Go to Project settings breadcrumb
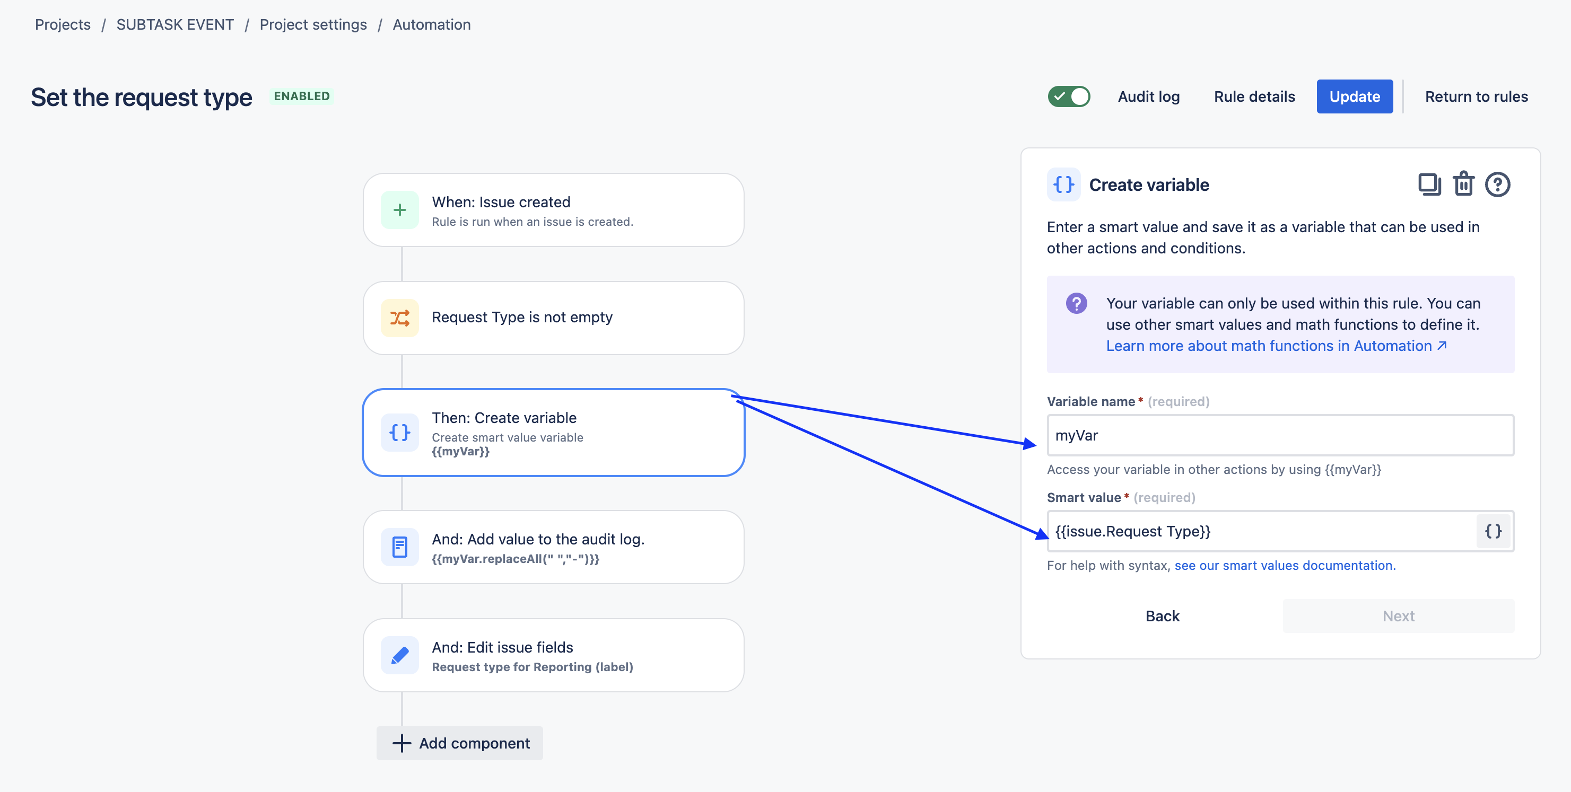Viewport: 1571px width, 792px height. 313,24
